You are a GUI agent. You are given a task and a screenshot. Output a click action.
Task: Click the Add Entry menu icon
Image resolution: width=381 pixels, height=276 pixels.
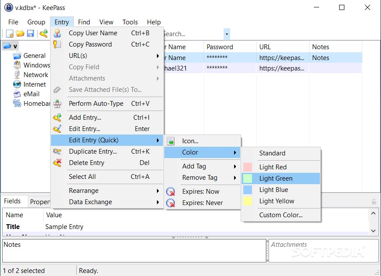coord(58,118)
